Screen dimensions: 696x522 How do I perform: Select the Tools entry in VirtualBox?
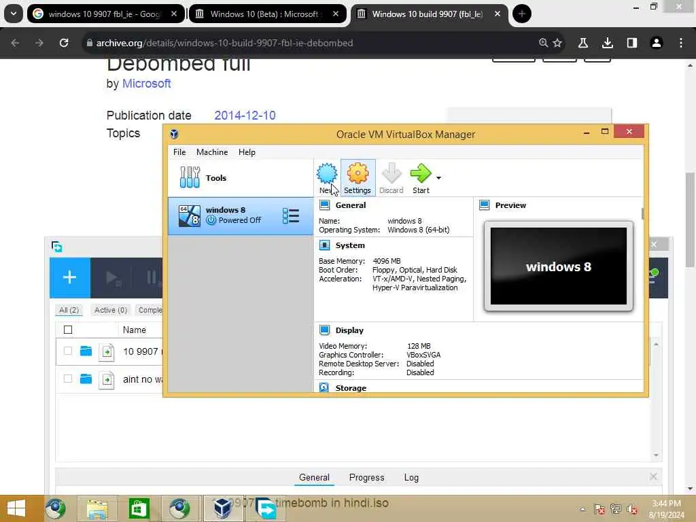pyautogui.click(x=240, y=178)
